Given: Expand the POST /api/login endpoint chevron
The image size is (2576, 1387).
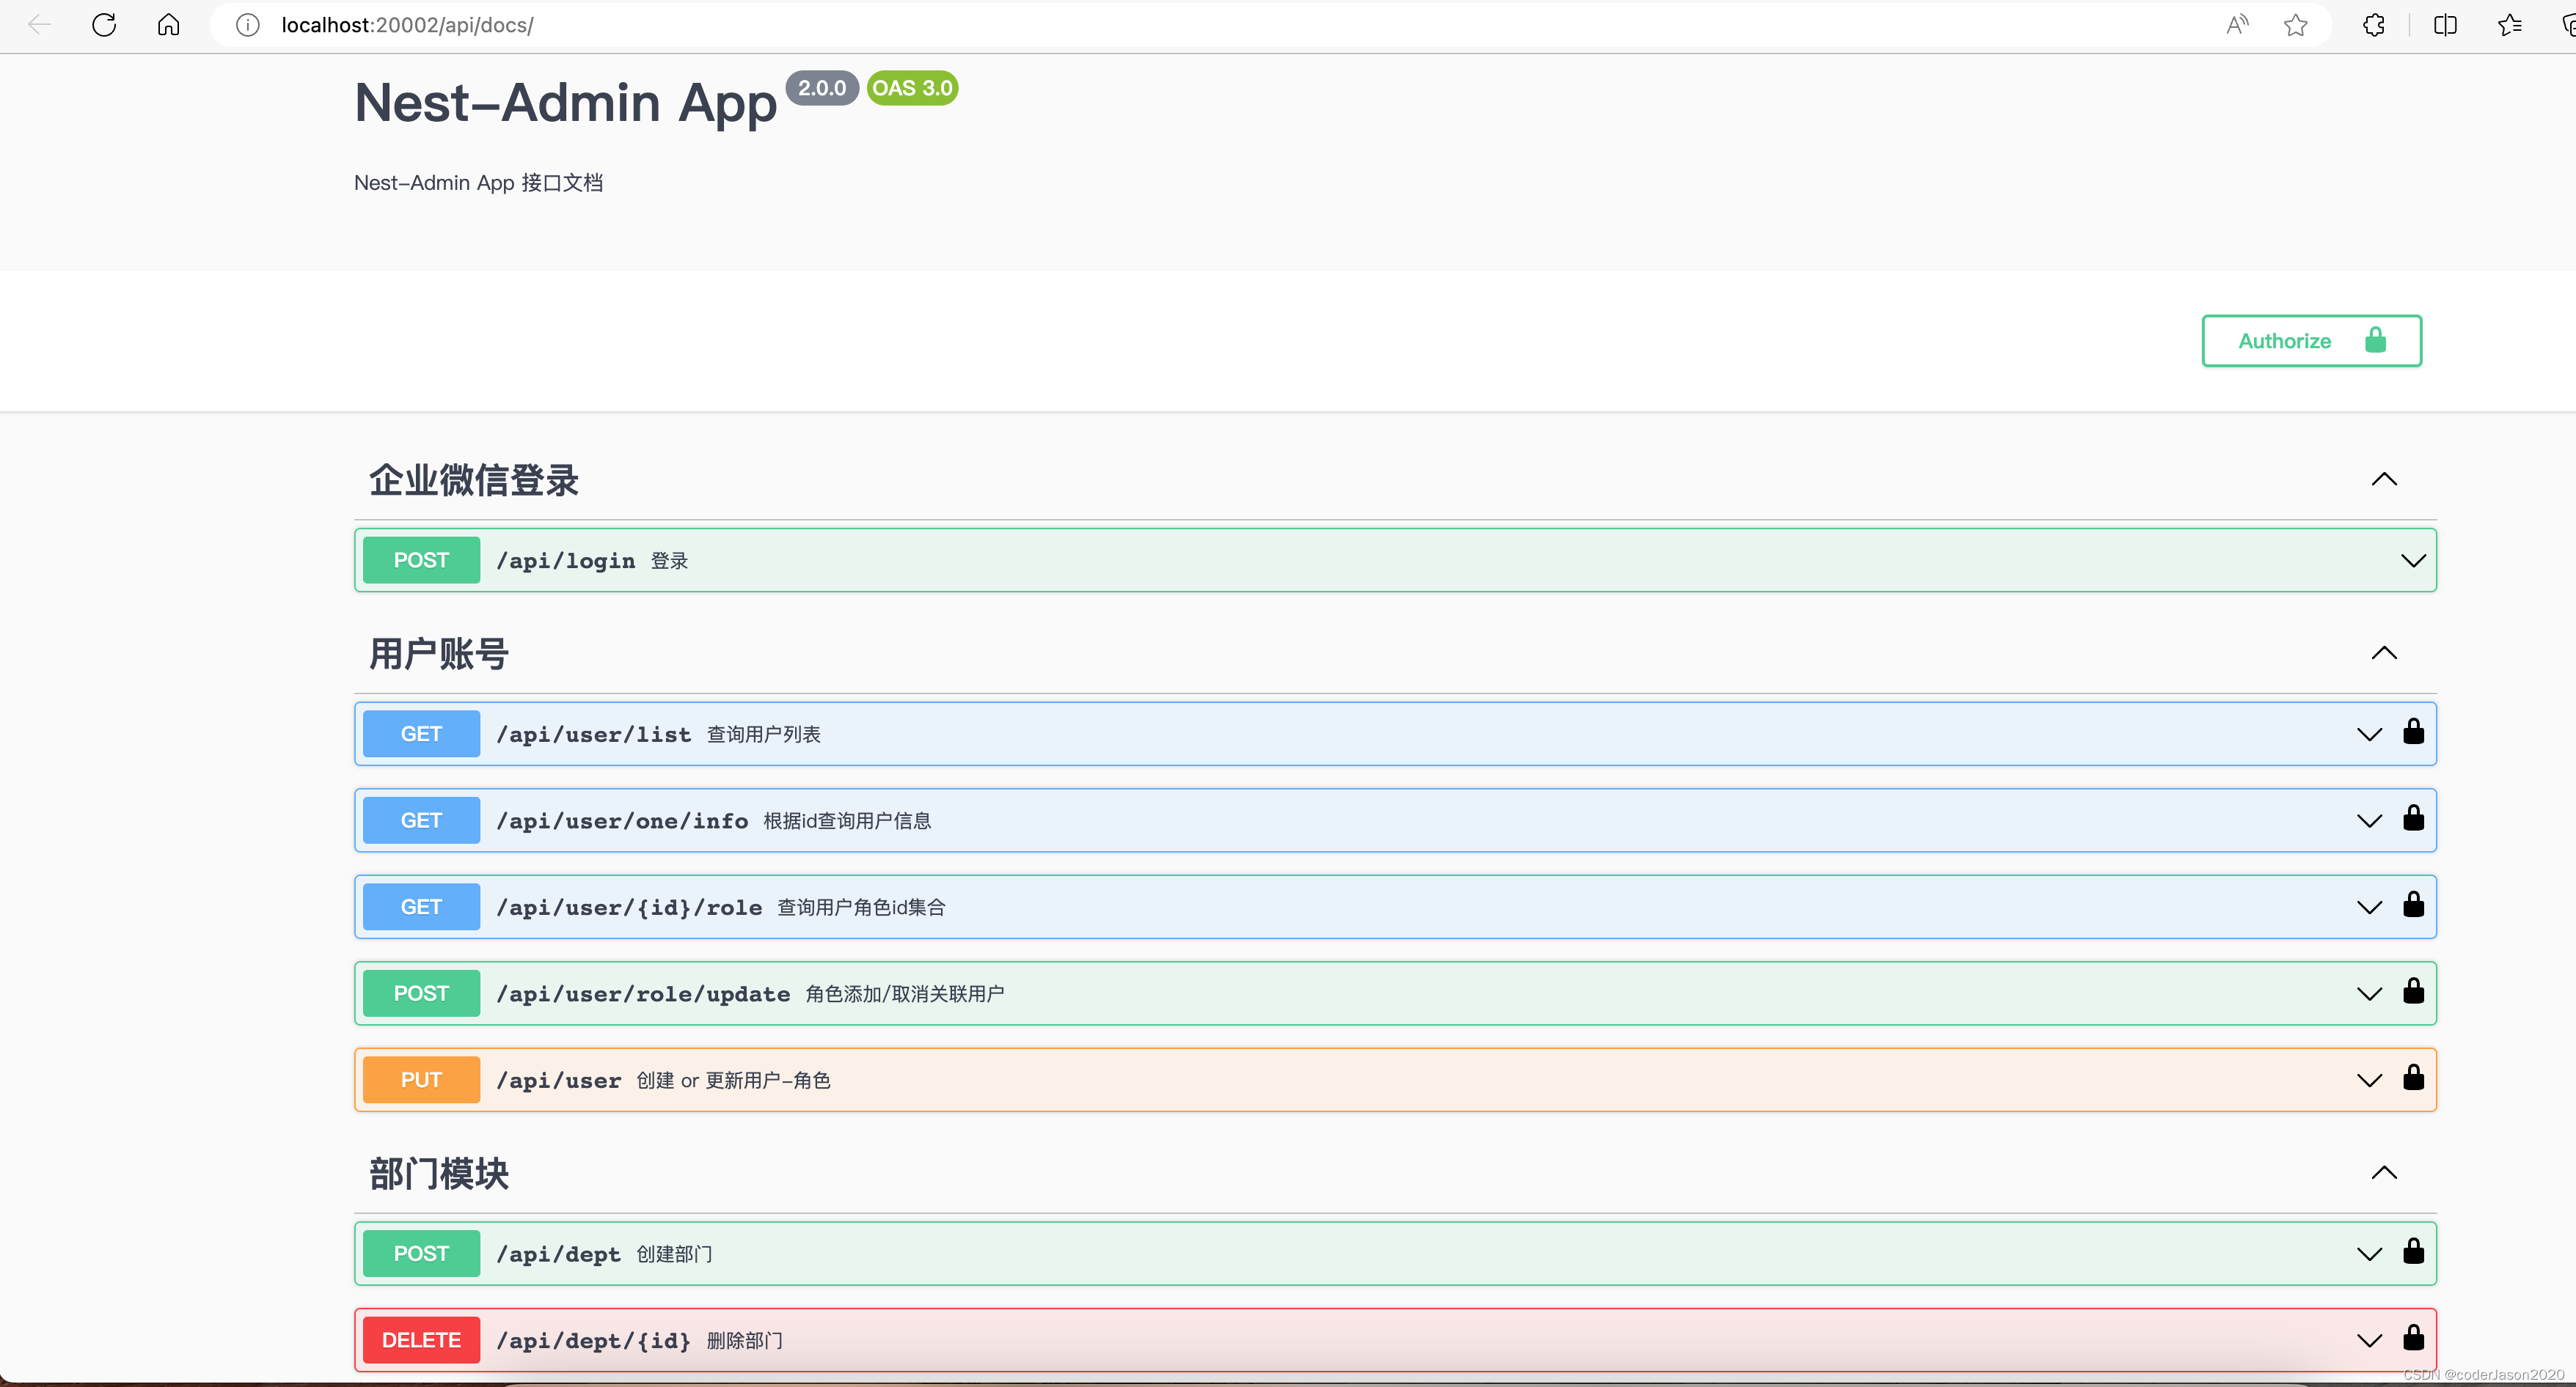Looking at the screenshot, I should (2413, 561).
